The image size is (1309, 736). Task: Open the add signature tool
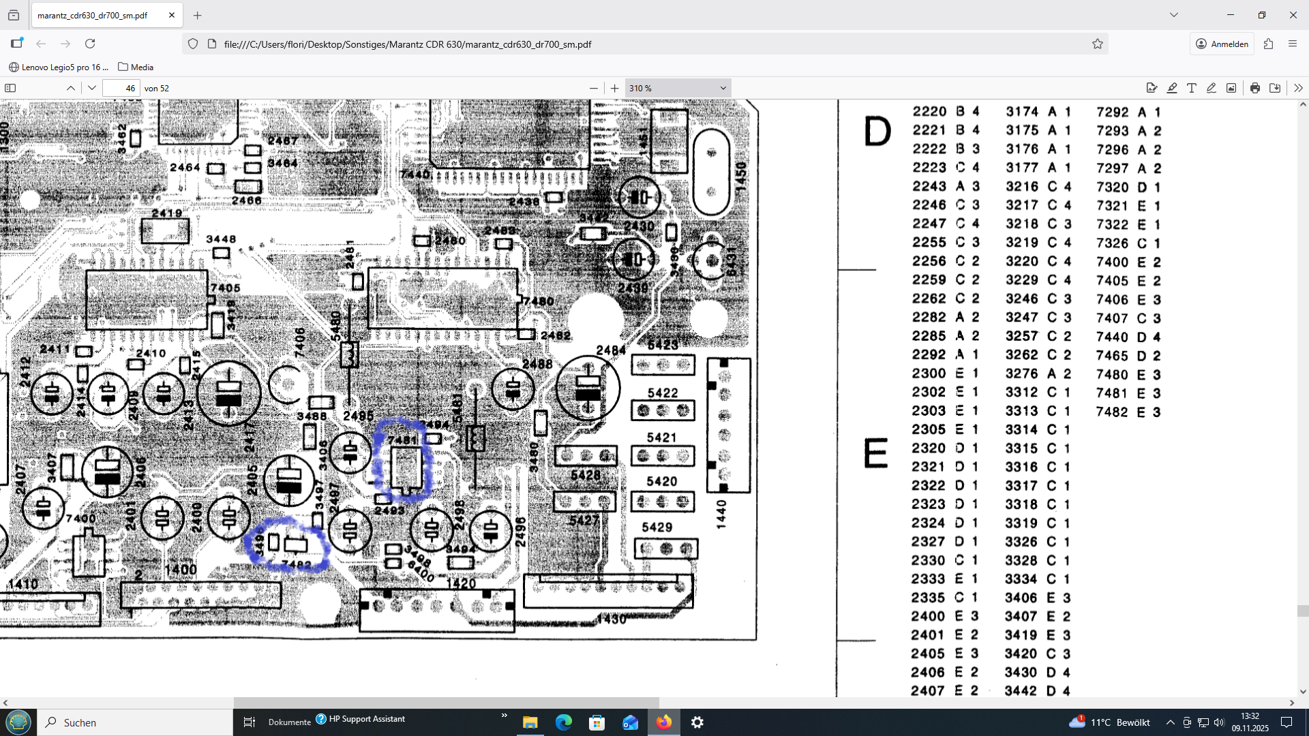coord(1152,88)
